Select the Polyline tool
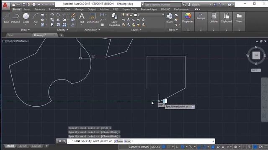The image size is (268, 150). (15, 18)
